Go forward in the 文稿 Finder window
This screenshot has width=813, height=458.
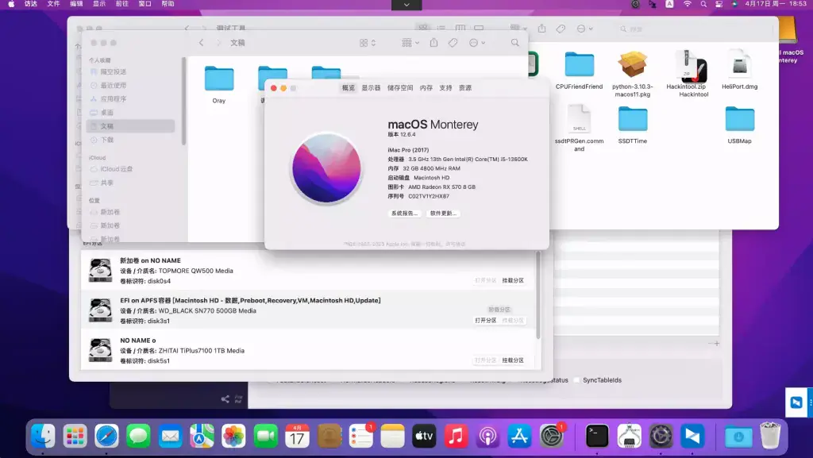click(x=218, y=43)
